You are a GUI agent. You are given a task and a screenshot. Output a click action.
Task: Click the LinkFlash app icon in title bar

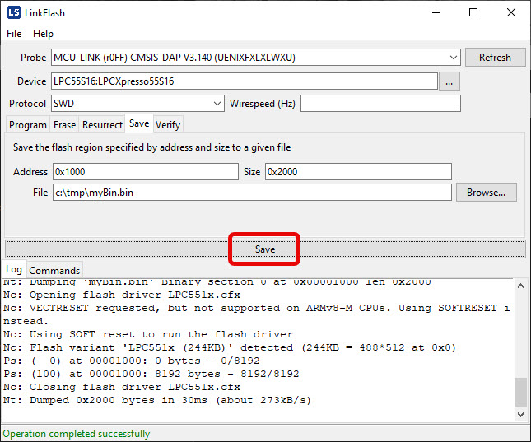tap(13, 13)
